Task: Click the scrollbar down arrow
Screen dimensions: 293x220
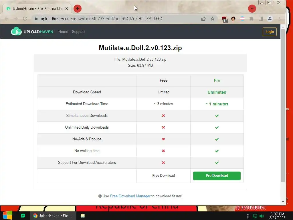Action: [283, 202]
